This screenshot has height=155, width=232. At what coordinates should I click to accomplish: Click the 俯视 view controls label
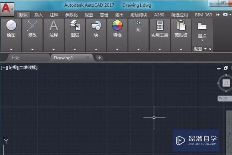click(13, 68)
